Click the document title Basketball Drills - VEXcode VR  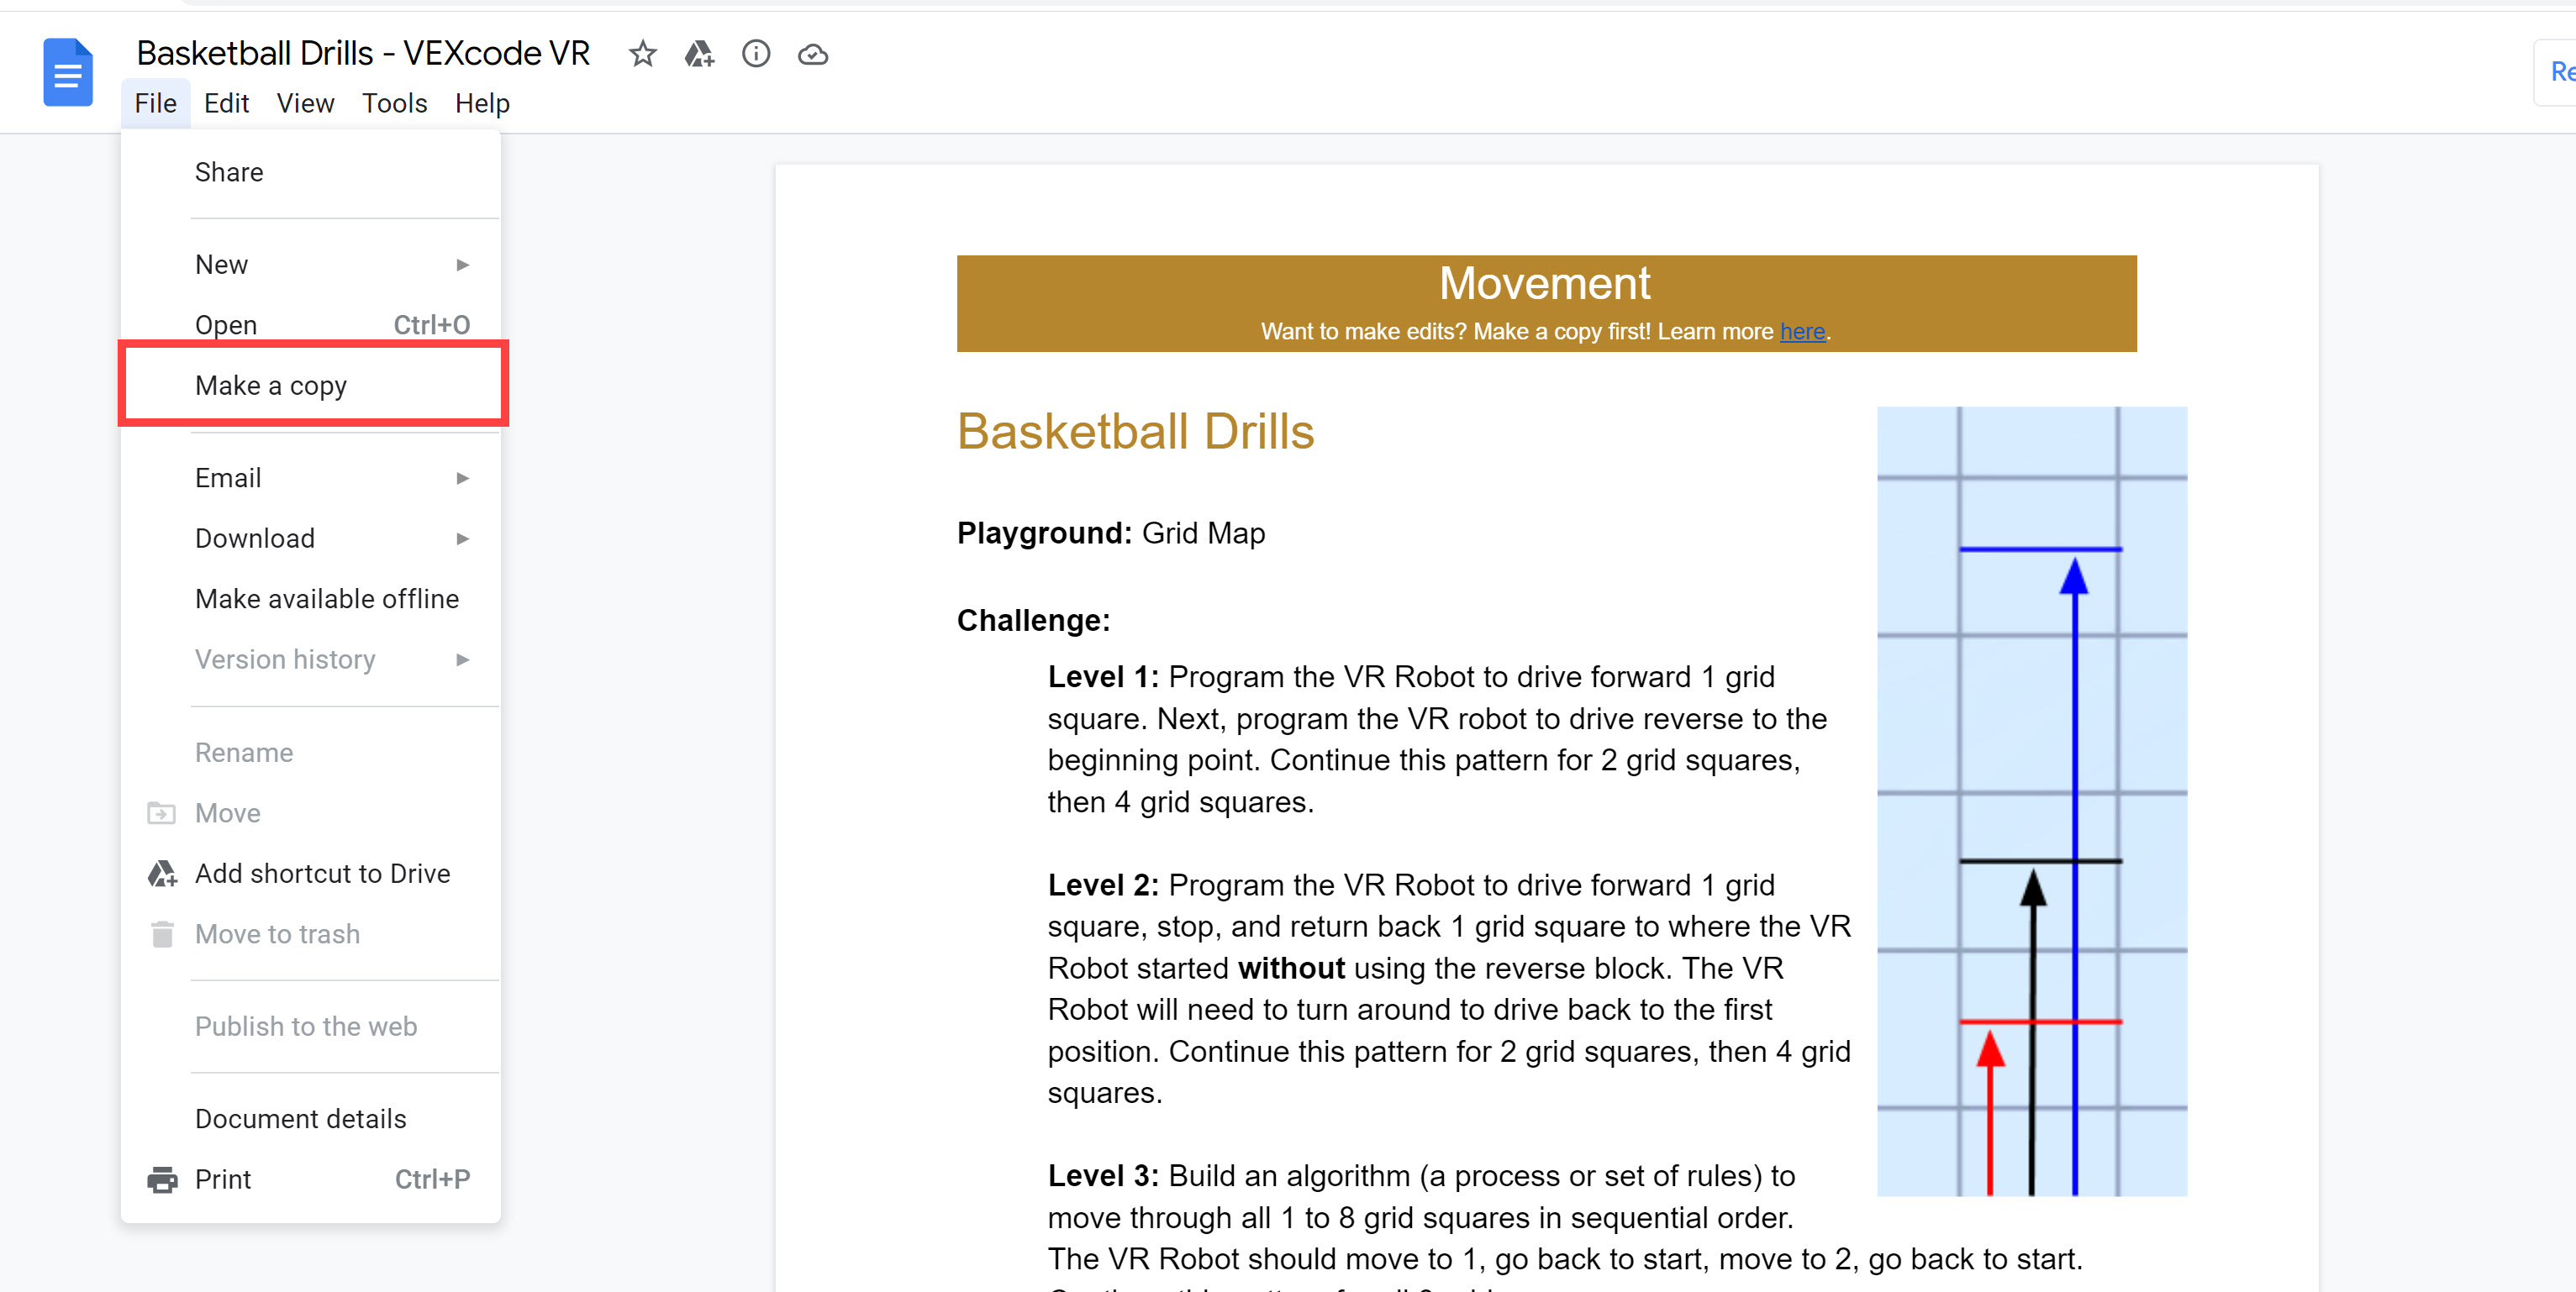pyautogui.click(x=364, y=53)
